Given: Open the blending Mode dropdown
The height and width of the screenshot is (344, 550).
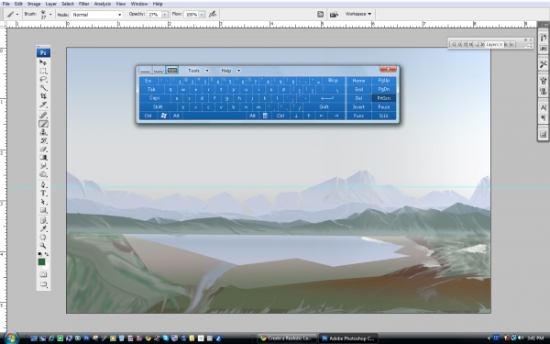Looking at the screenshot, I should pos(97,15).
